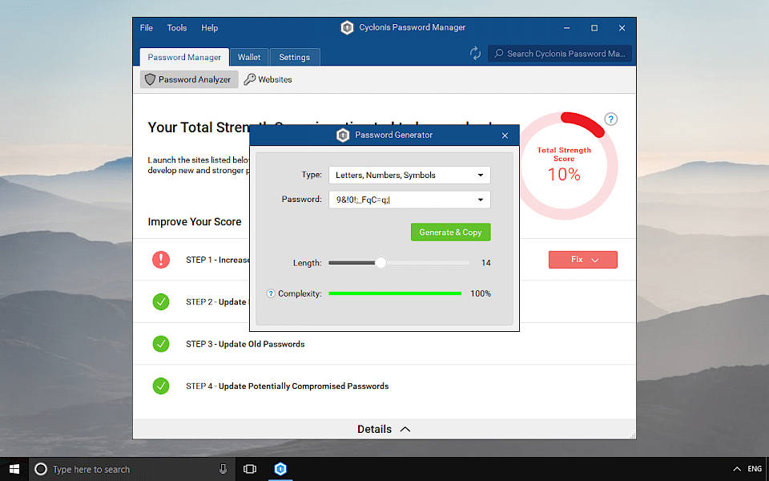Click the green checkmark for Step 3
The height and width of the screenshot is (481, 769).
(x=161, y=344)
